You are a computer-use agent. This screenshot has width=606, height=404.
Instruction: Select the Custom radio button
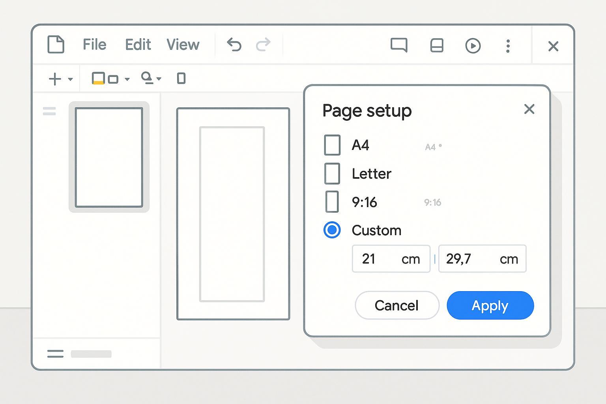332,230
